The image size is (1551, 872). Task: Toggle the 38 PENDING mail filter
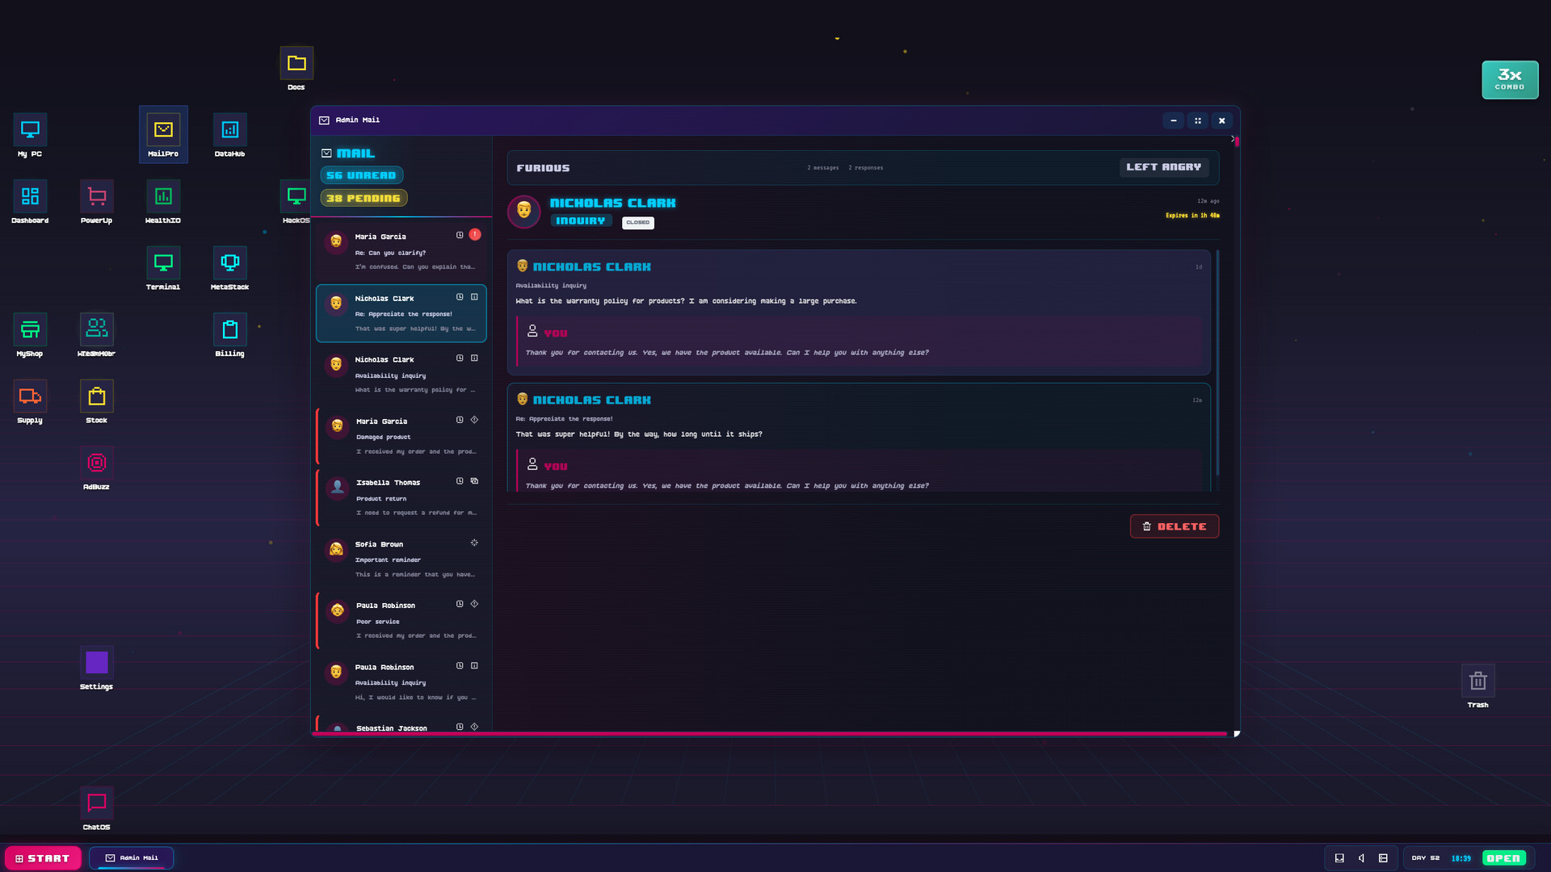(x=364, y=197)
